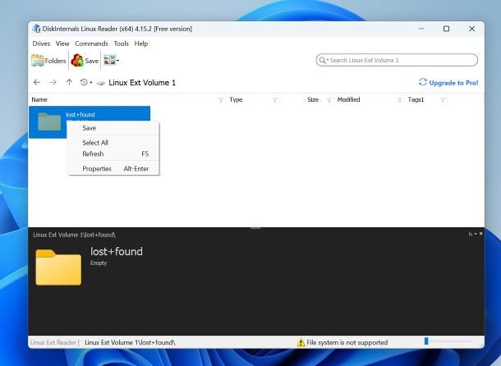Navigate up one folder level
This screenshot has height=366, width=501.
69,82
